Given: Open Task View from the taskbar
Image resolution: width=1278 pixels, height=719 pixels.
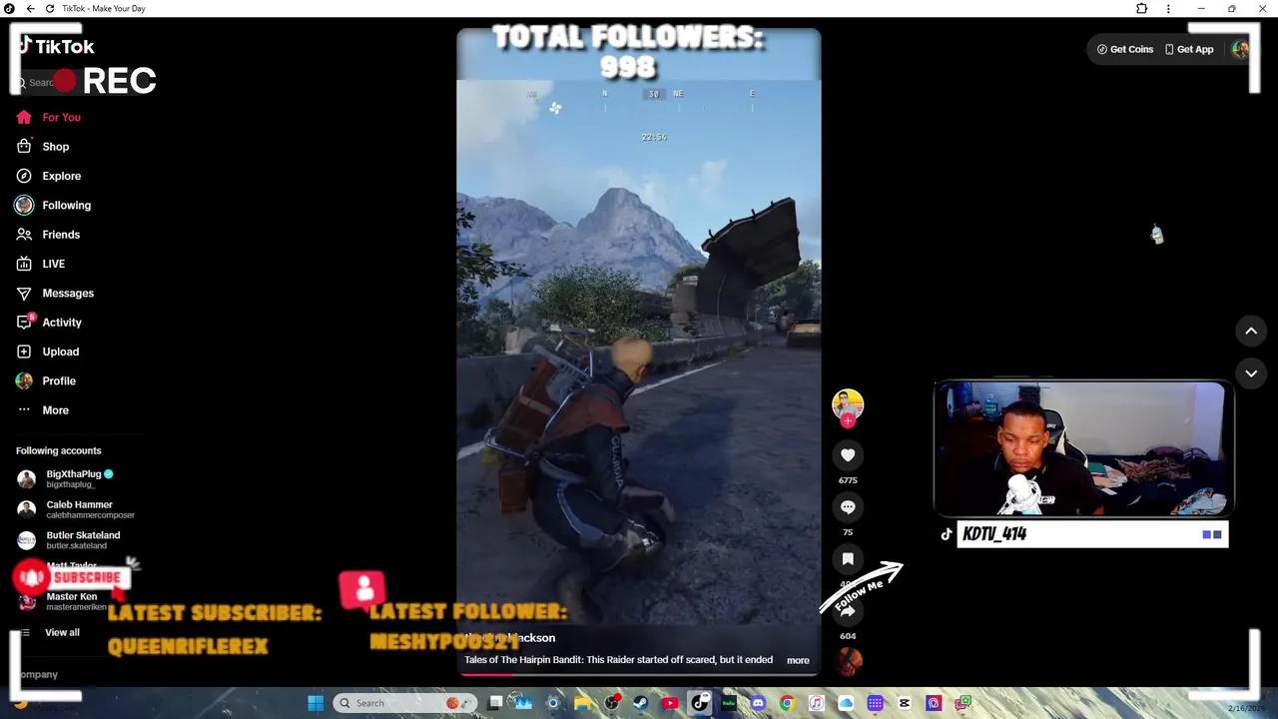Looking at the screenshot, I should click(495, 703).
